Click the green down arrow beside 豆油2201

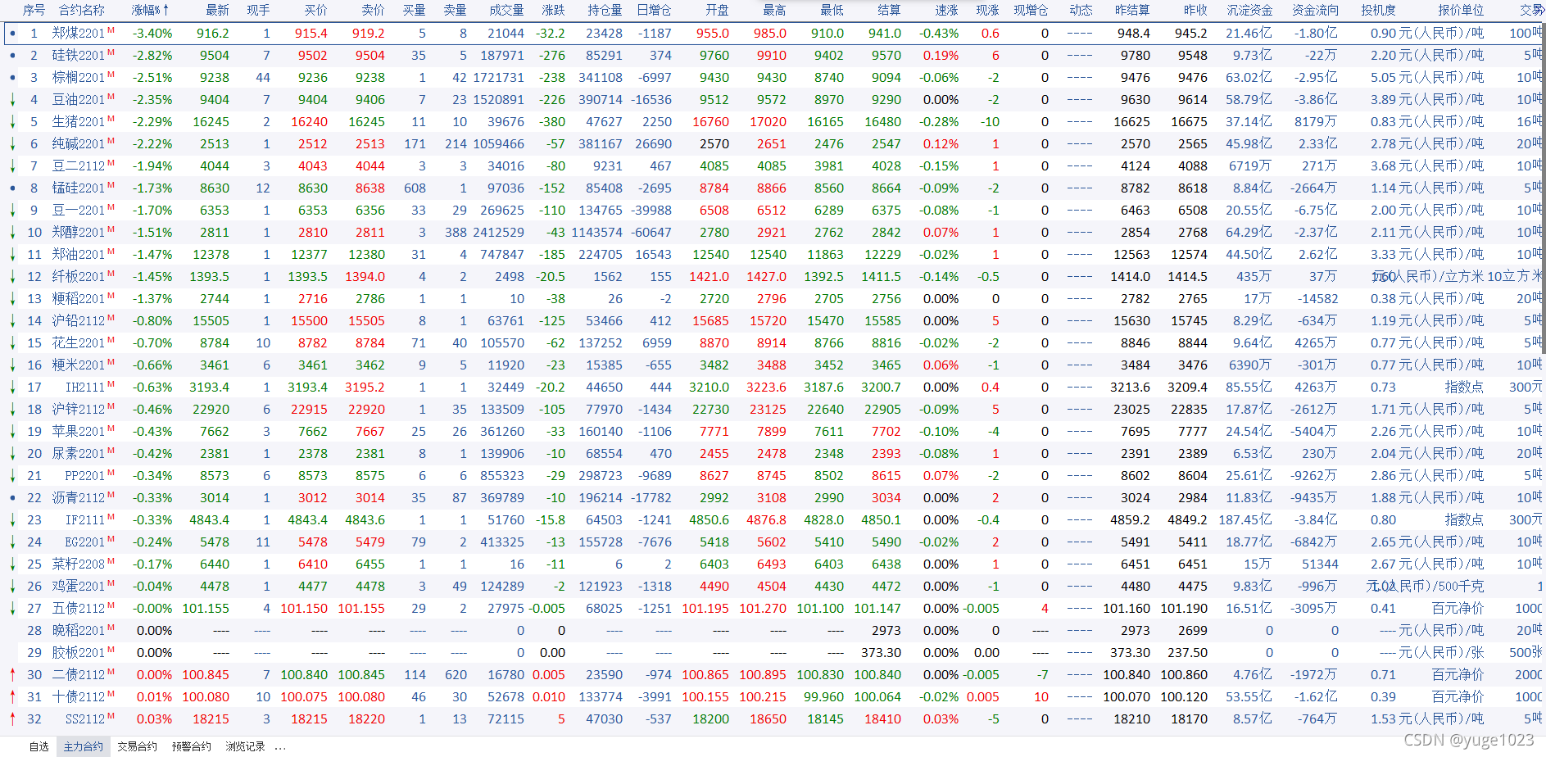pyautogui.click(x=12, y=100)
